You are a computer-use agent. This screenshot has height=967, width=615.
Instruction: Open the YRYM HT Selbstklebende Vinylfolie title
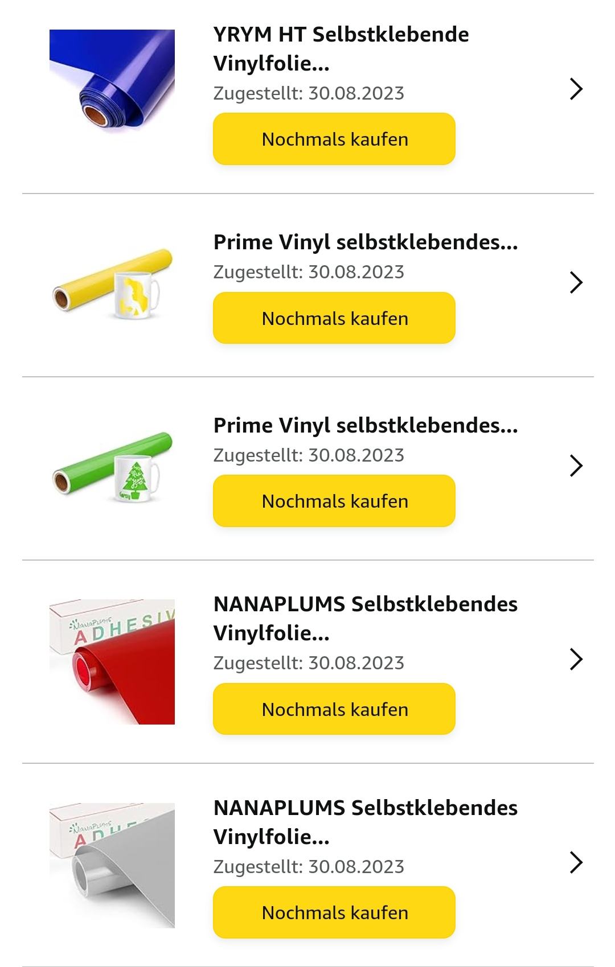pyautogui.click(x=341, y=49)
